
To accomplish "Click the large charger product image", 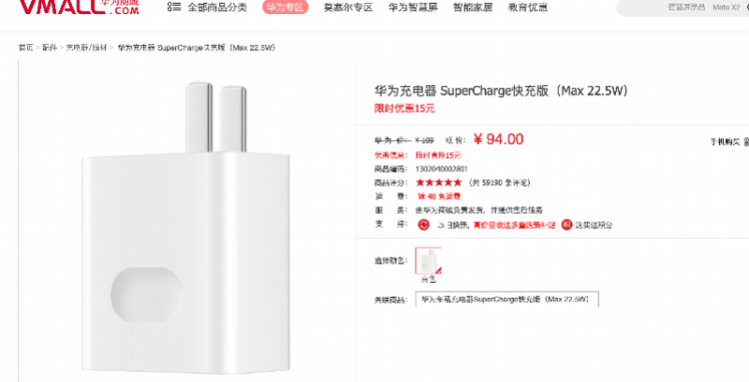I will 185,228.
